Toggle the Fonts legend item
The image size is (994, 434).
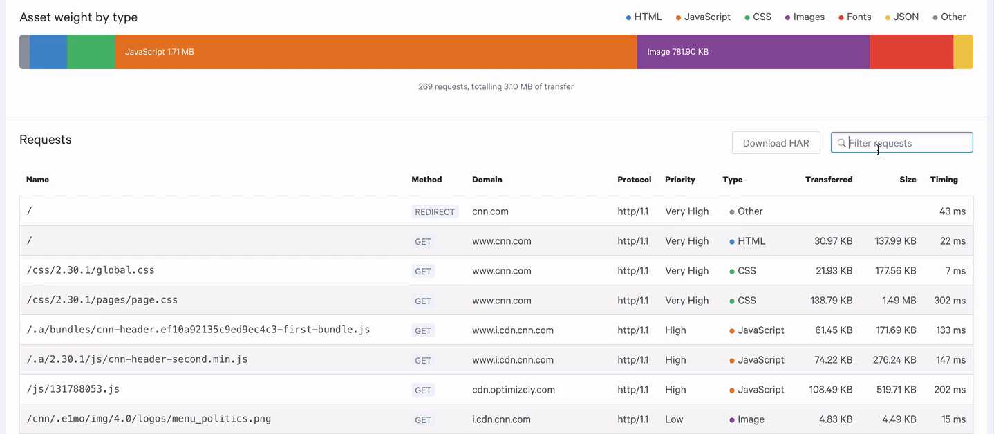click(x=854, y=17)
